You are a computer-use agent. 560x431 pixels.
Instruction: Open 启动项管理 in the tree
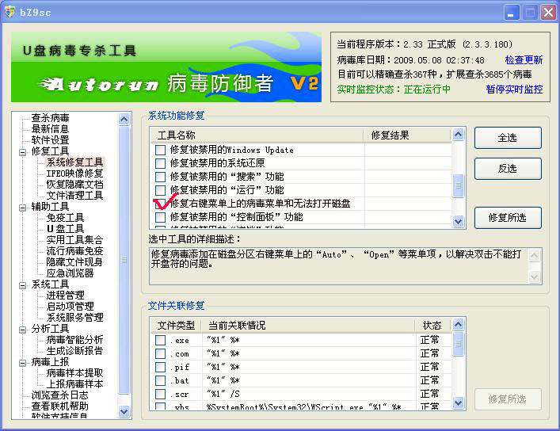pos(70,307)
